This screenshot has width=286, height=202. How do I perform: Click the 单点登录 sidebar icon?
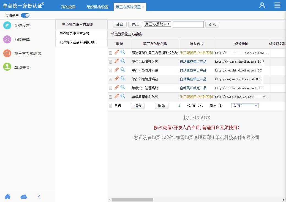coord(7,67)
